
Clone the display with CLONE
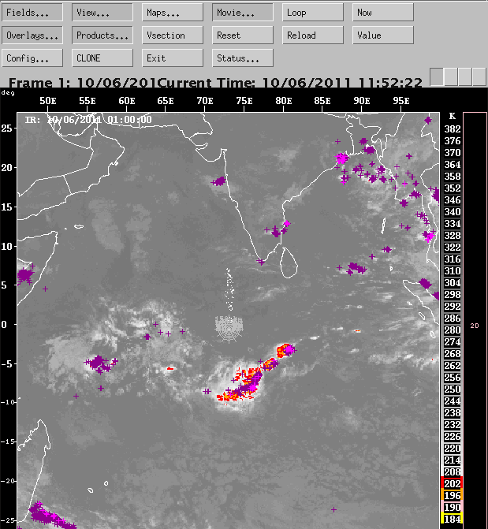click(102, 58)
